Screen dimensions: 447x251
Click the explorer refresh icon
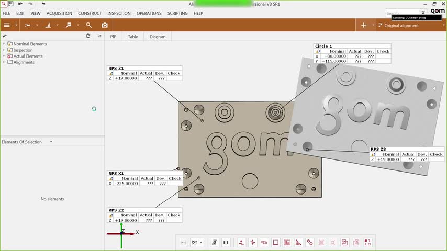pyautogui.click(x=88, y=36)
